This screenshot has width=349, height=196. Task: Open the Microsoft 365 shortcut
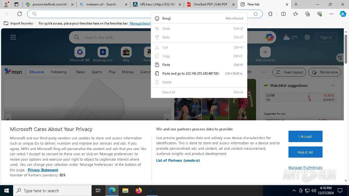click(80, 54)
